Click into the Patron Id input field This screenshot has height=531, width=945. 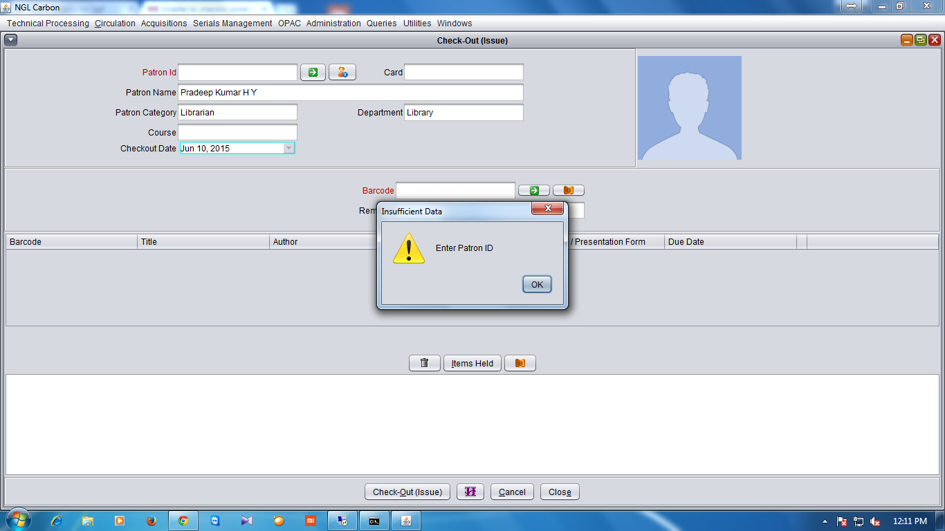(x=237, y=72)
